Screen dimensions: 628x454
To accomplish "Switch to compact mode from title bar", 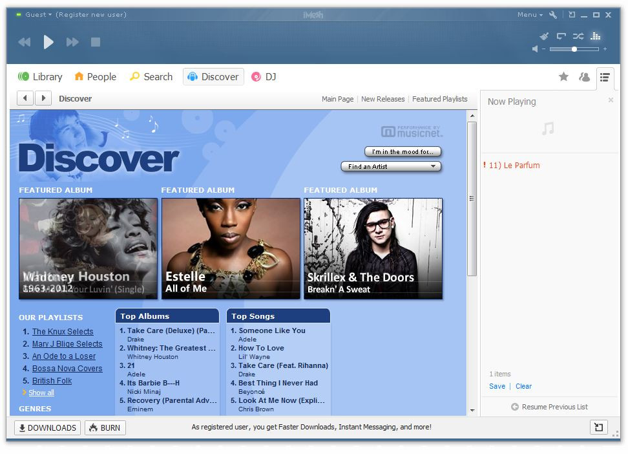I will pyautogui.click(x=572, y=15).
